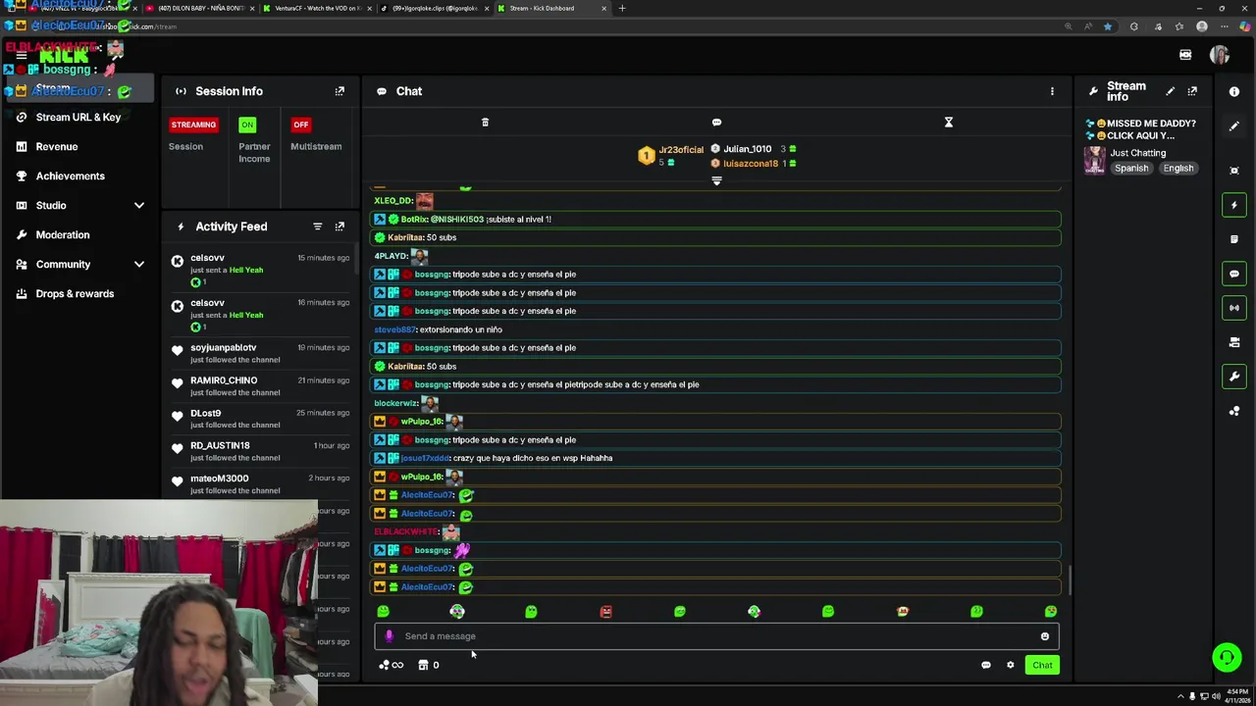Send message with green Chat button
Screen dimensions: 1256x706
point(1042,665)
